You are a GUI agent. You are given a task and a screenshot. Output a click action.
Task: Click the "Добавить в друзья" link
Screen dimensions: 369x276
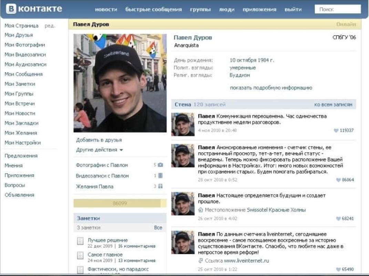click(98, 140)
